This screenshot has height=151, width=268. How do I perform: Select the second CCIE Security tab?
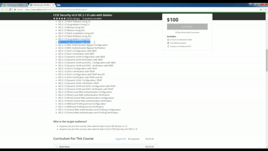tap(42, 5)
